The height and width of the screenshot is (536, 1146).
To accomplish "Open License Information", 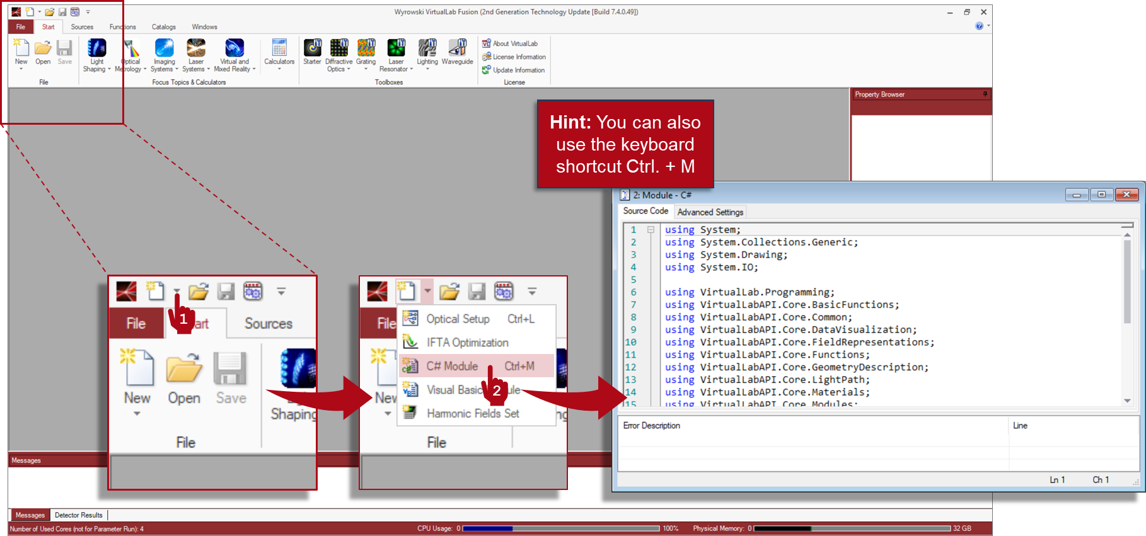I will (x=514, y=57).
